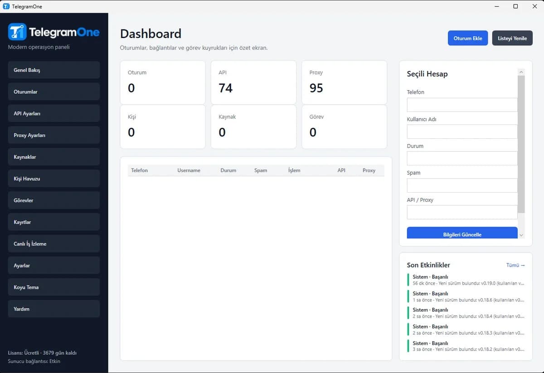Click the Spam table column header
Viewport: 544px width, 373px height.
pyautogui.click(x=261, y=170)
